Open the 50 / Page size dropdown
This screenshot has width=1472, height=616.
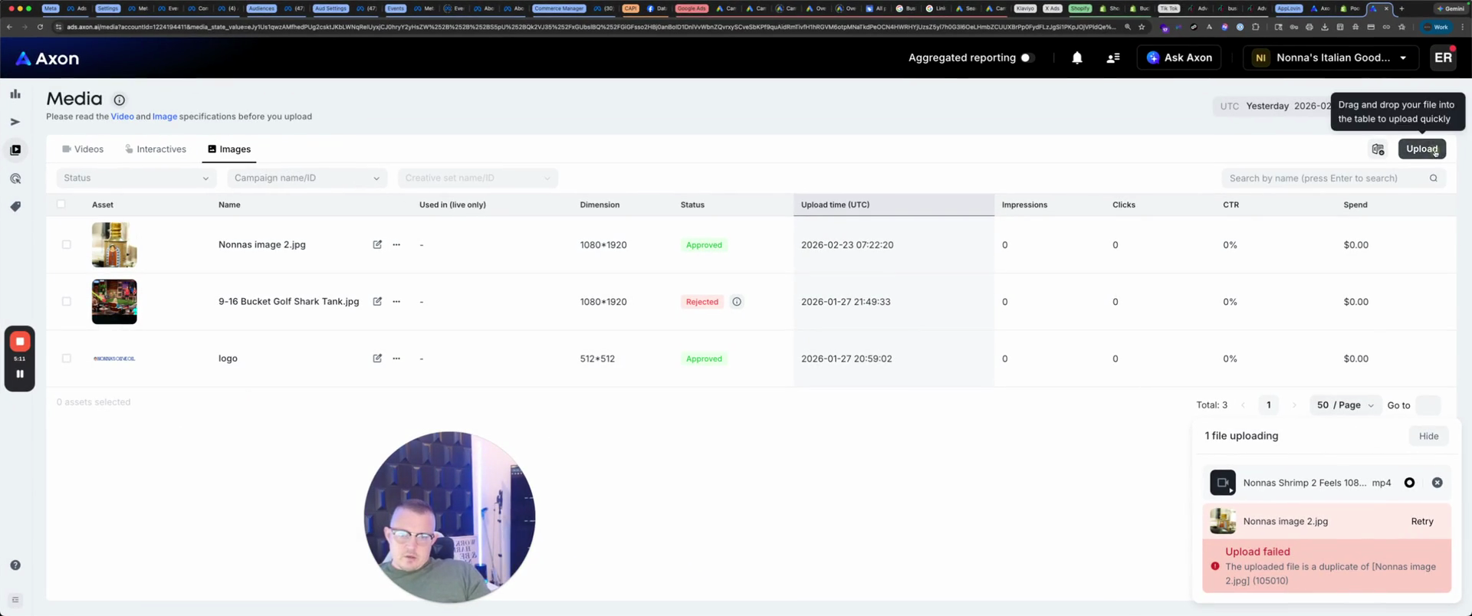[x=1345, y=405]
